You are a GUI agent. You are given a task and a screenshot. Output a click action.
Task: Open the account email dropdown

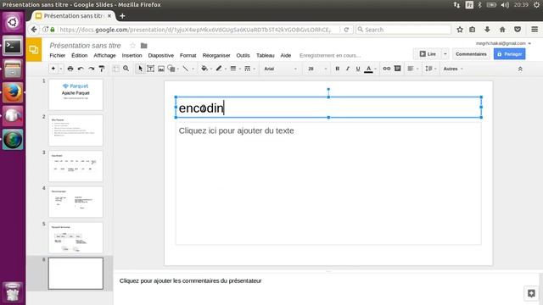coord(503,43)
